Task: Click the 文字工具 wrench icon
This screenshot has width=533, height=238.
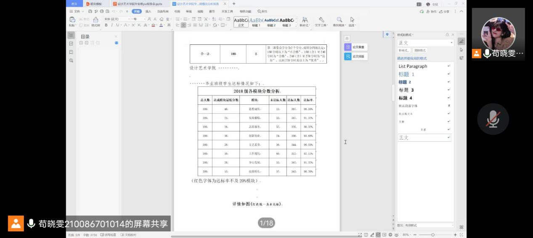Action: click(321, 22)
